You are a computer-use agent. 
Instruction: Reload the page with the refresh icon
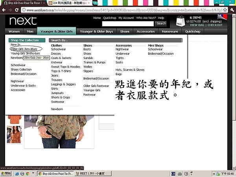pos(17,10)
